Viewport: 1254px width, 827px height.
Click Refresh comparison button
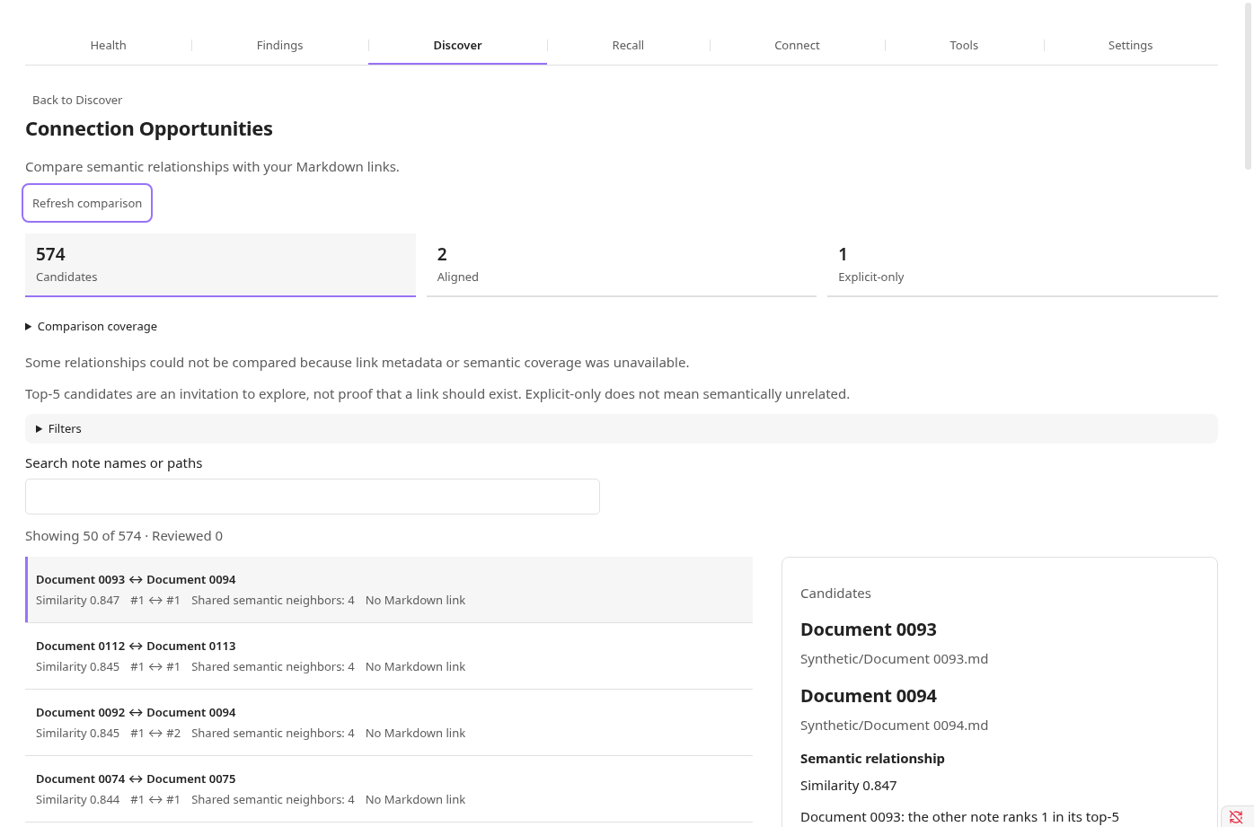pyautogui.click(x=87, y=203)
